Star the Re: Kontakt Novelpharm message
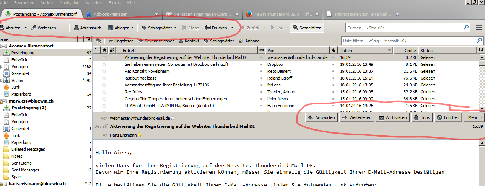 point(104,71)
